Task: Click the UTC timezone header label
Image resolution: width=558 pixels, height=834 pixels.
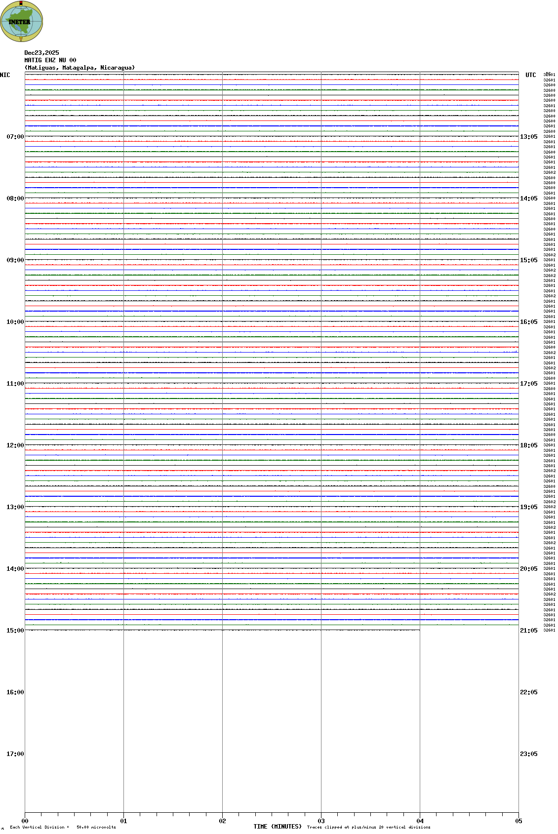Action: 530,75
